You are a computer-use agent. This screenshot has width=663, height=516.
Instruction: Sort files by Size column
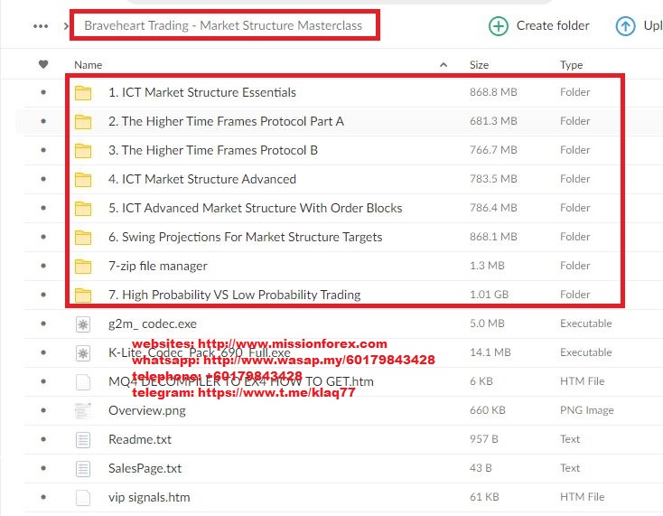tap(479, 65)
